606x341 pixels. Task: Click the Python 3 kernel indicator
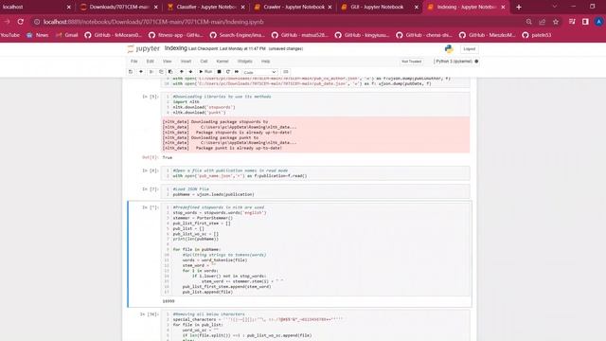coord(456,62)
